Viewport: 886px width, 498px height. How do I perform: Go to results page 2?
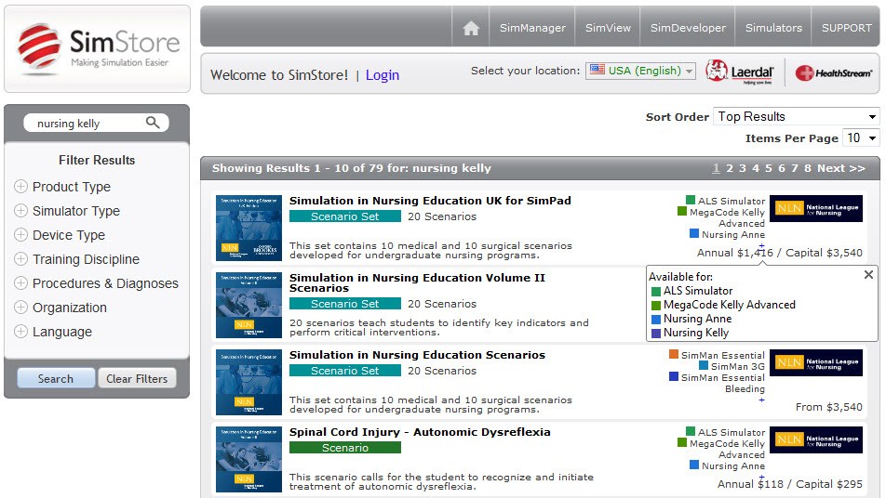click(x=730, y=168)
